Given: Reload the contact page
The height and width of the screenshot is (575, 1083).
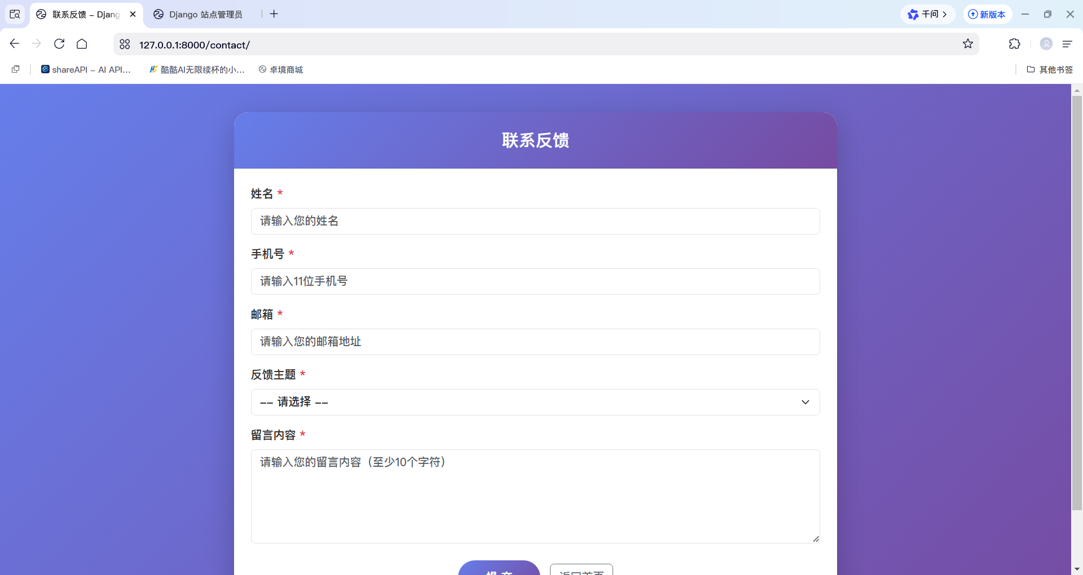Looking at the screenshot, I should click(59, 44).
